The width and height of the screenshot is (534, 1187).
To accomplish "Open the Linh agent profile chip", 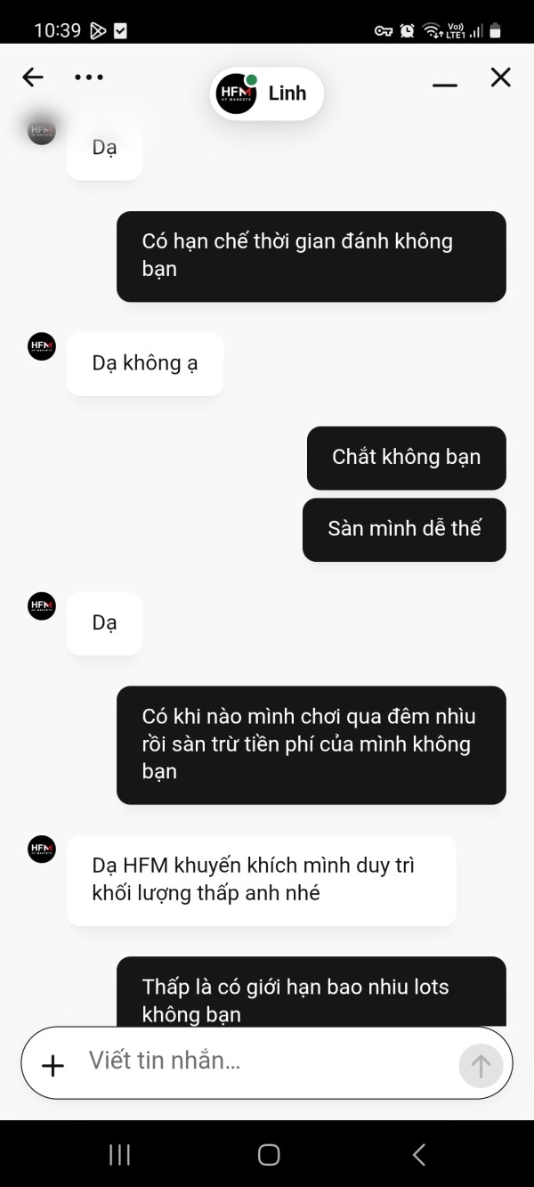I will click(x=267, y=93).
